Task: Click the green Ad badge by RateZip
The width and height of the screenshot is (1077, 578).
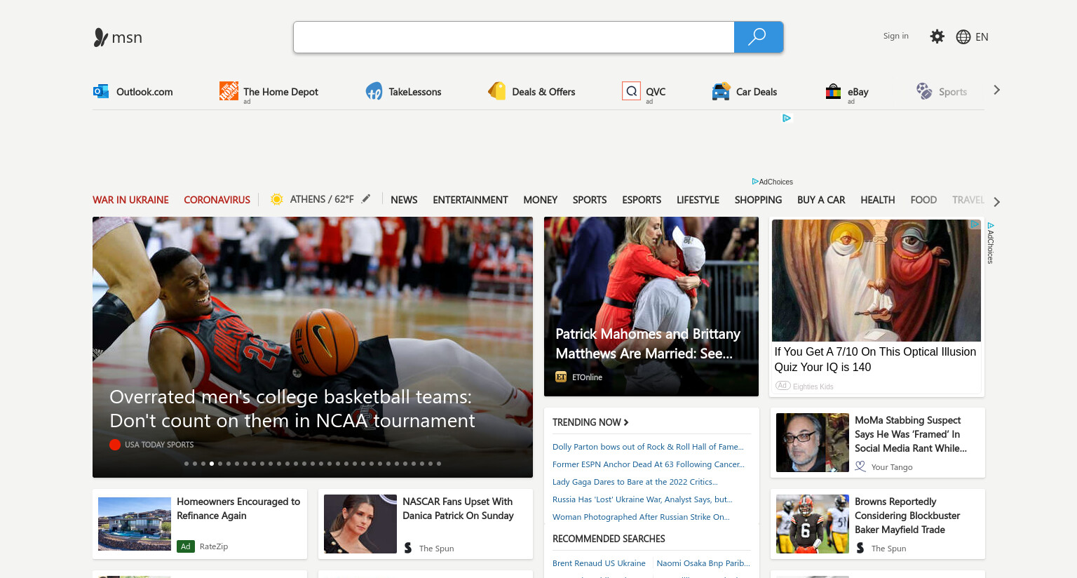Action: [186, 546]
